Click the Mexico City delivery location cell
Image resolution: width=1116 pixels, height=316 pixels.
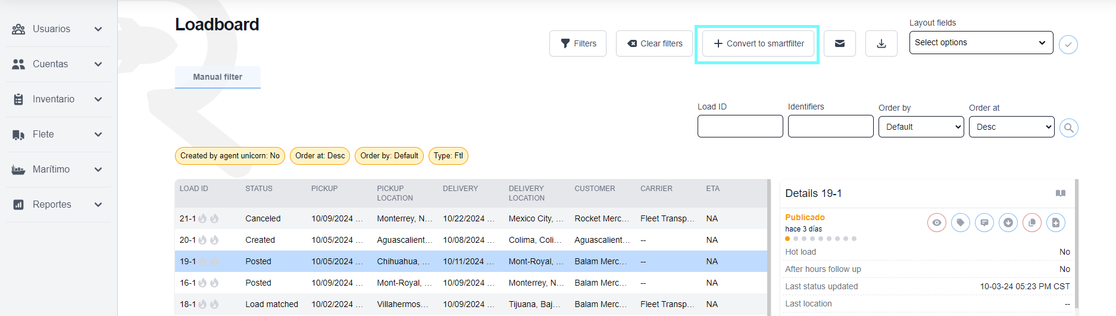click(536, 218)
